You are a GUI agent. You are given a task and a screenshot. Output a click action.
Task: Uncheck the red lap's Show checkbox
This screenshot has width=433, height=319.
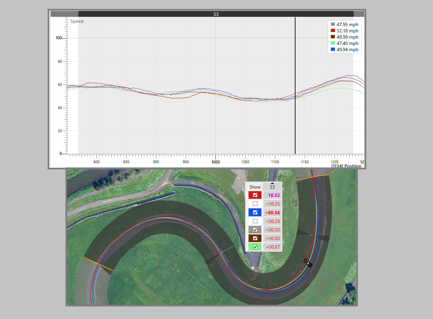pyautogui.click(x=255, y=195)
